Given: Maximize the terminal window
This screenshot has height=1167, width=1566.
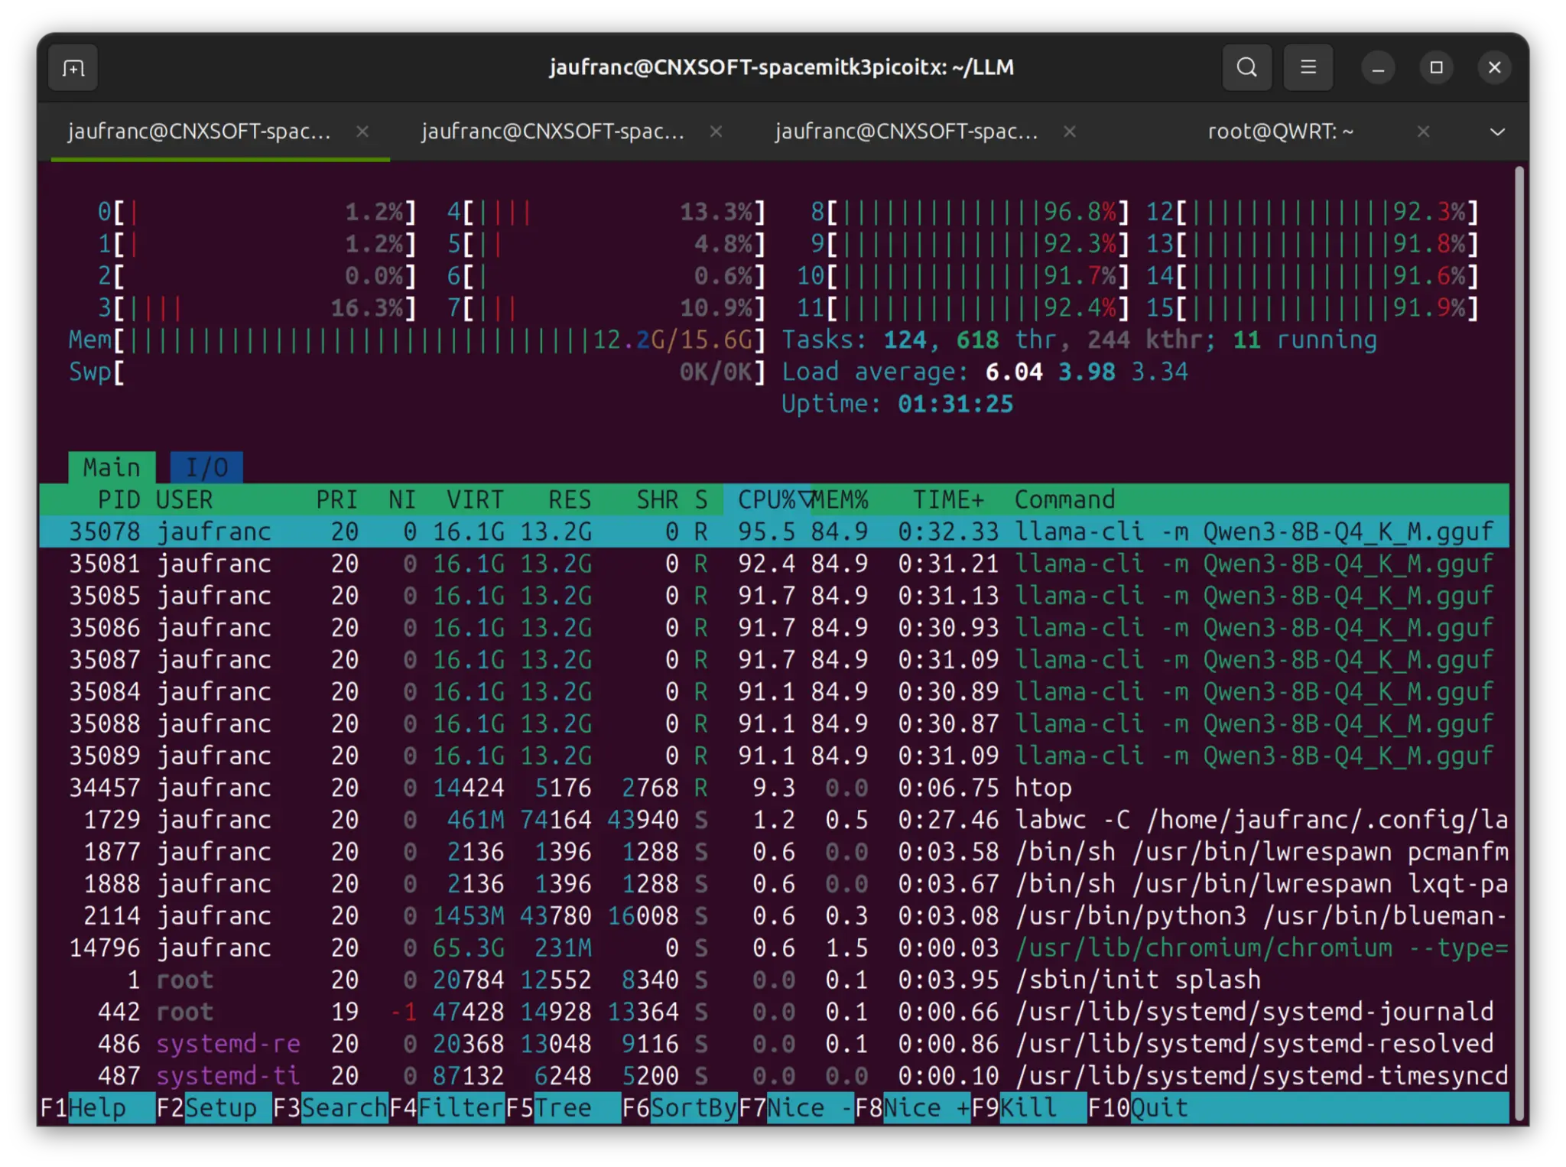Looking at the screenshot, I should coord(1436,68).
